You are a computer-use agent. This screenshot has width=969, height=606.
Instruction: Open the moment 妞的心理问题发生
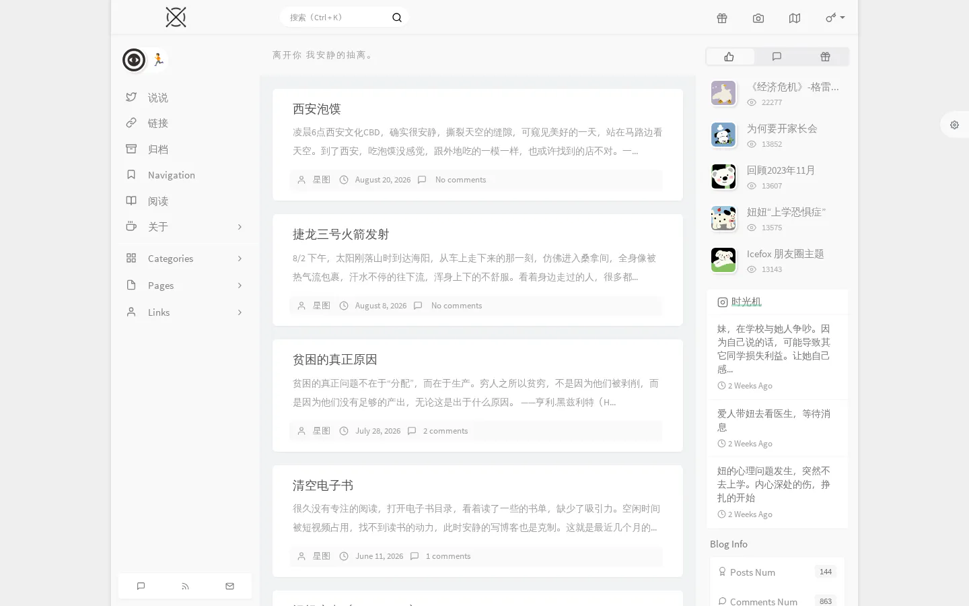click(774, 484)
